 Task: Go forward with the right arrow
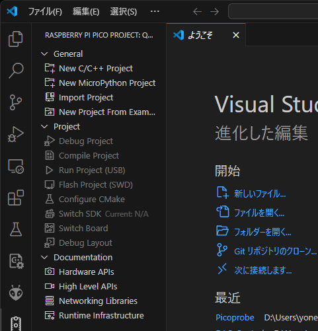point(214,11)
